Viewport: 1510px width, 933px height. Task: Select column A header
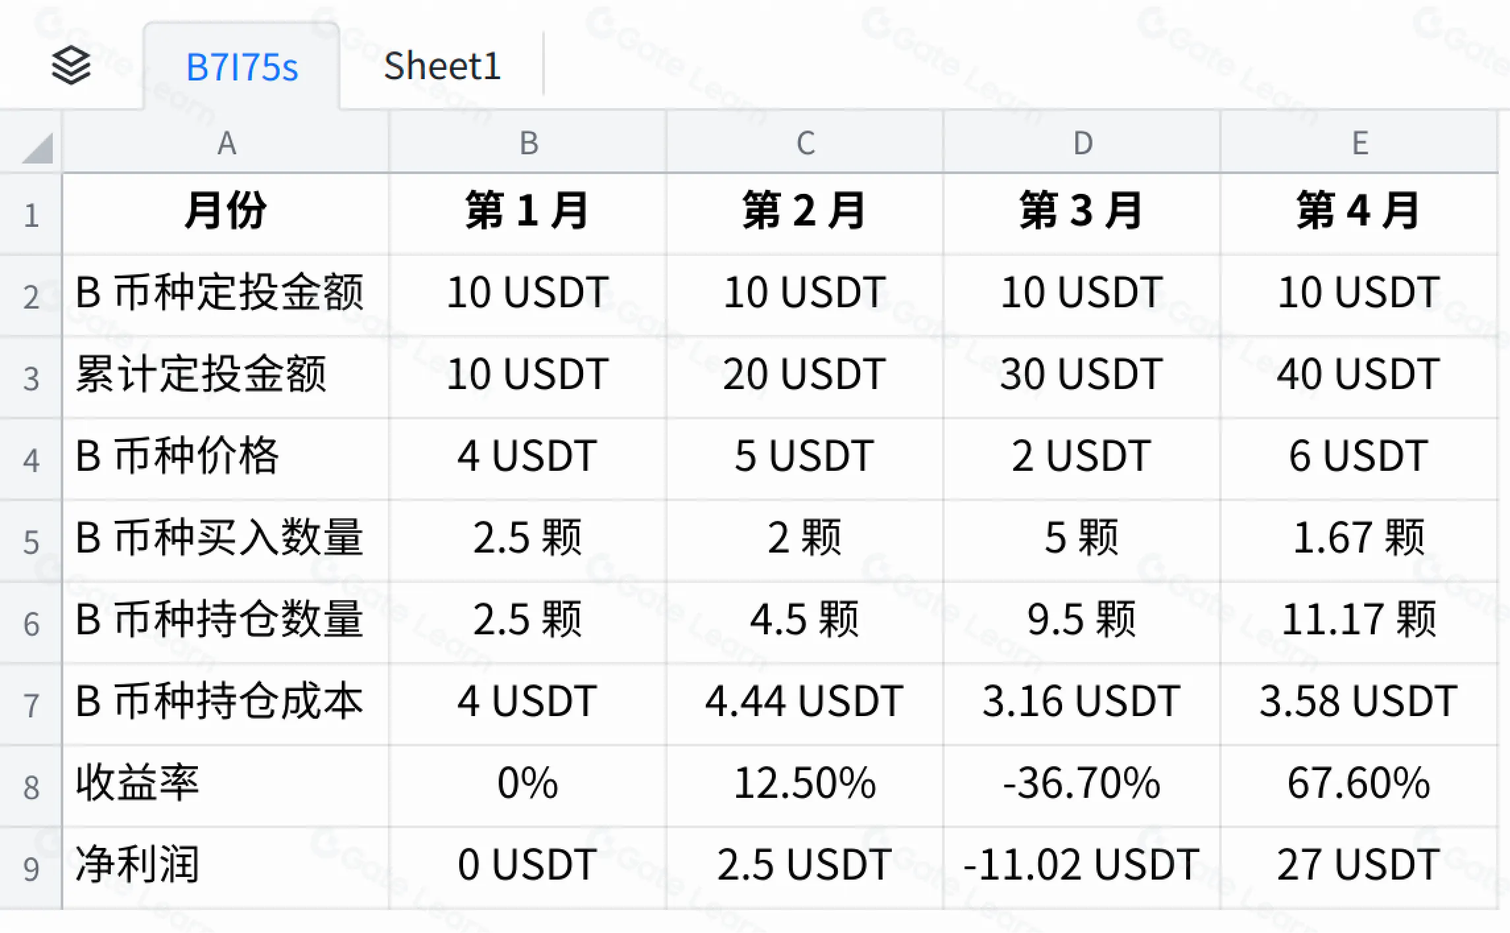click(x=226, y=143)
